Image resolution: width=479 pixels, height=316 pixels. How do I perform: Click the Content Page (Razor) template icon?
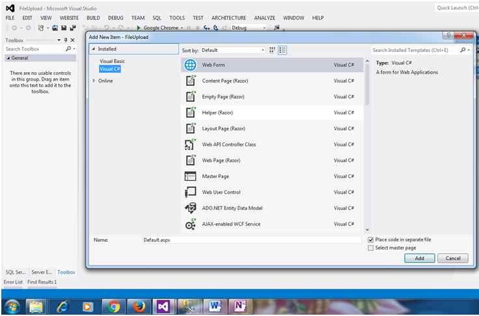[x=190, y=81]
